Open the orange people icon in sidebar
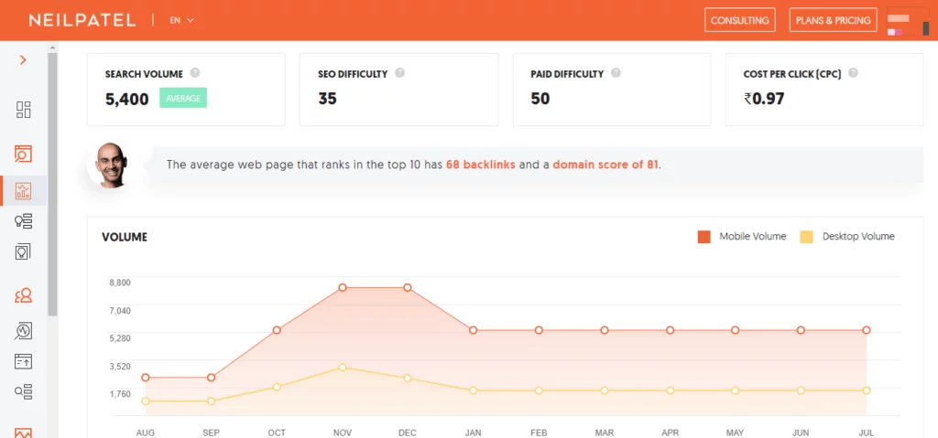The width and height of the screenshot is (938, 438). 23,295
